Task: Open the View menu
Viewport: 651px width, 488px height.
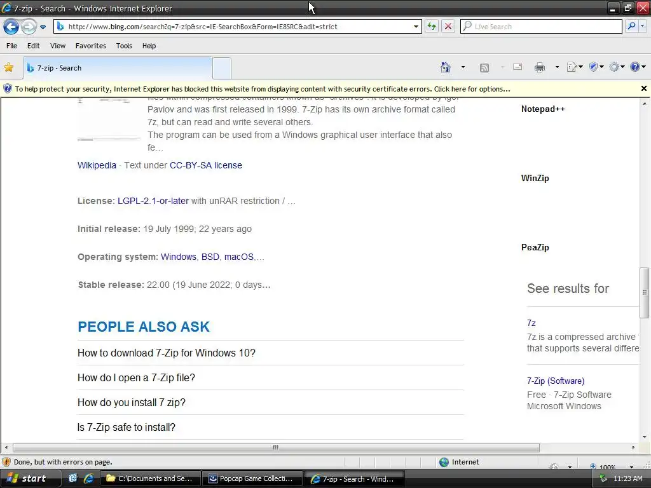Action: point(58,46)
